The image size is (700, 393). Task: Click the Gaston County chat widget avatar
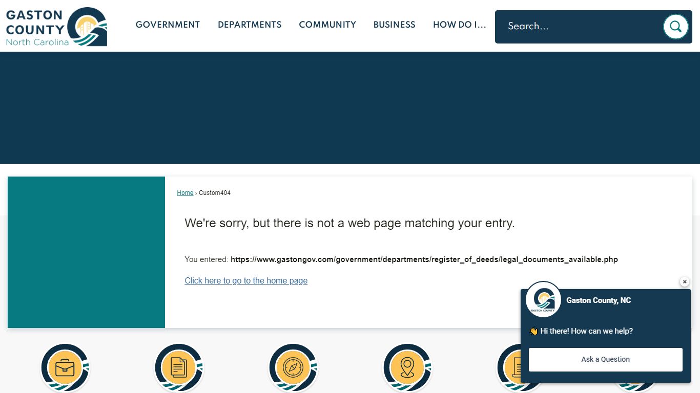(x=543, y=299)
